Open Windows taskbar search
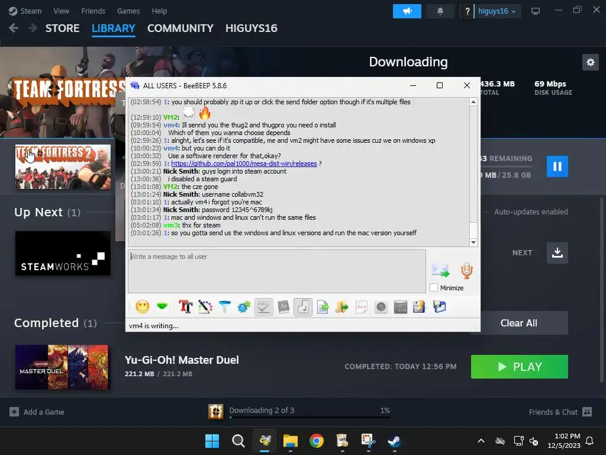This screenshot has height=455, width=606. (238, 441)
